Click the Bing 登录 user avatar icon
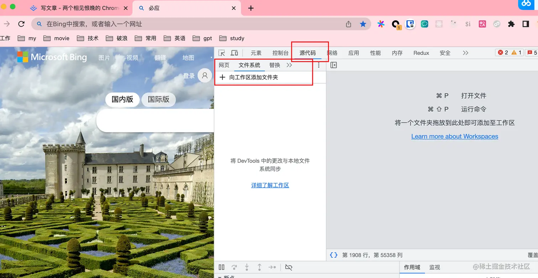 coord(205,75)
